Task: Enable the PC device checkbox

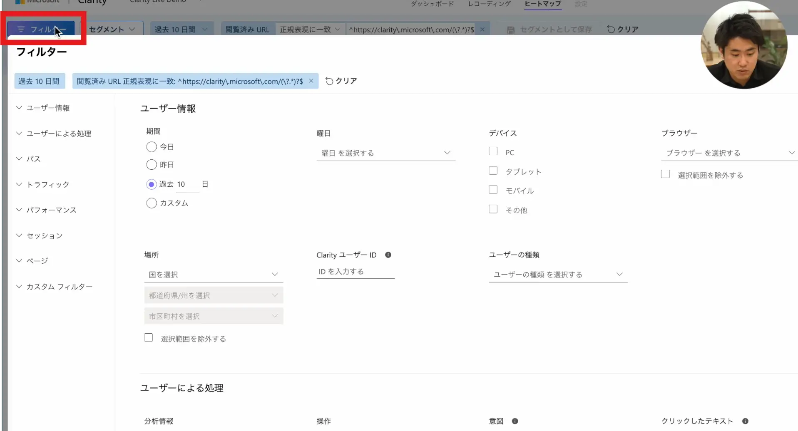Action: pyautogui.click(x=493, y=151)
